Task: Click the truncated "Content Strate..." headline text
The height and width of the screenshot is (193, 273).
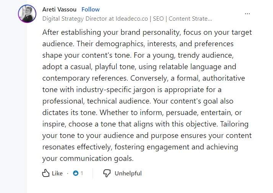Action: tap(190, 18)
